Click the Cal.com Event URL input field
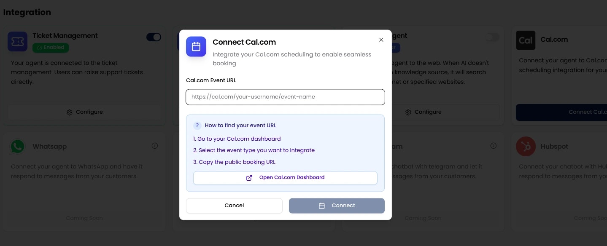 pyautogui.click(x=286, y=97)
